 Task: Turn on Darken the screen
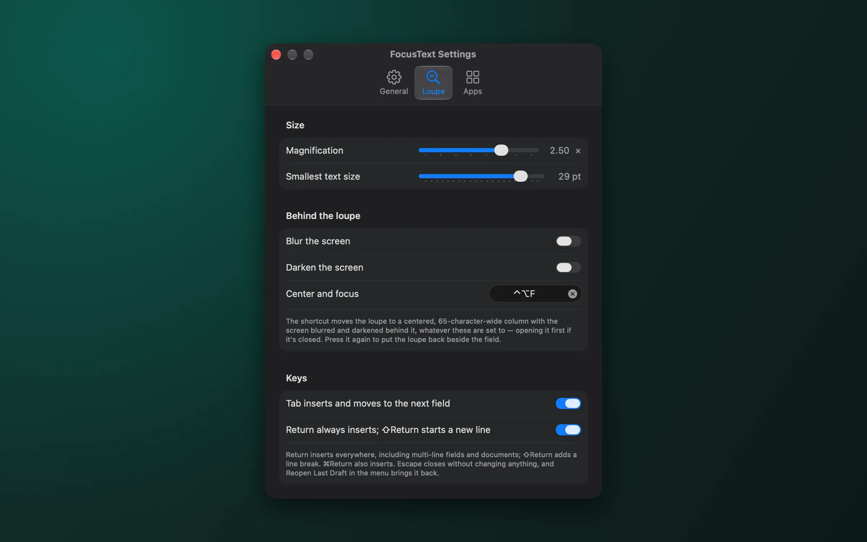568,267
